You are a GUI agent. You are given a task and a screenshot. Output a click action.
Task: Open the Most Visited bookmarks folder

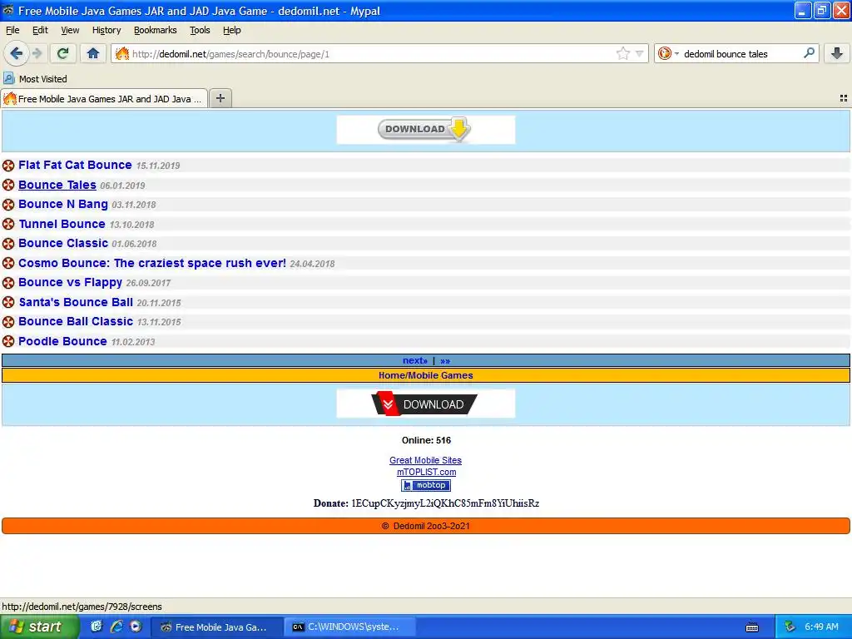35,79
